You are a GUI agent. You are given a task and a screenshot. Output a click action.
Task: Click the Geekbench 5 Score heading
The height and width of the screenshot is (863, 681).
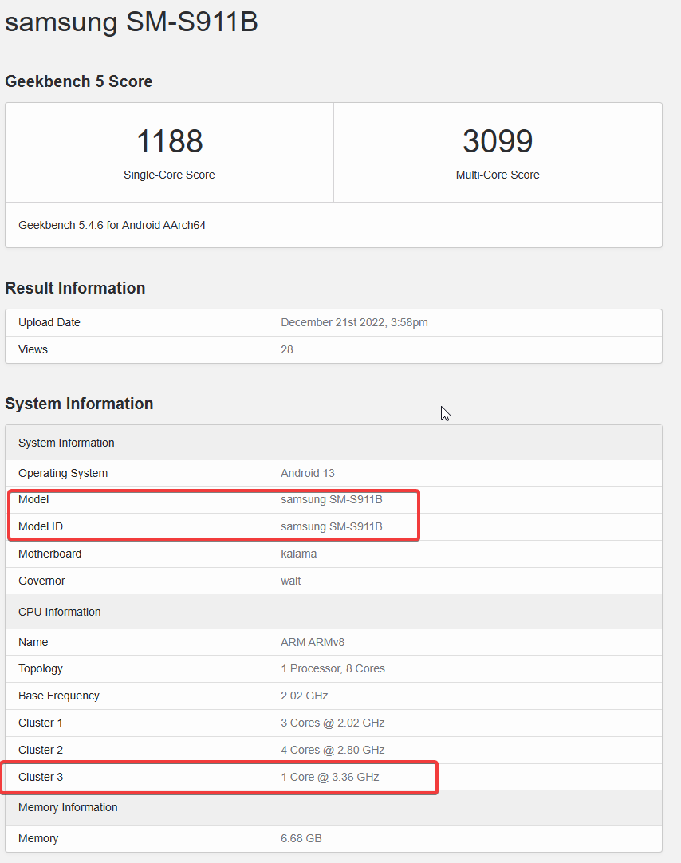79,81
